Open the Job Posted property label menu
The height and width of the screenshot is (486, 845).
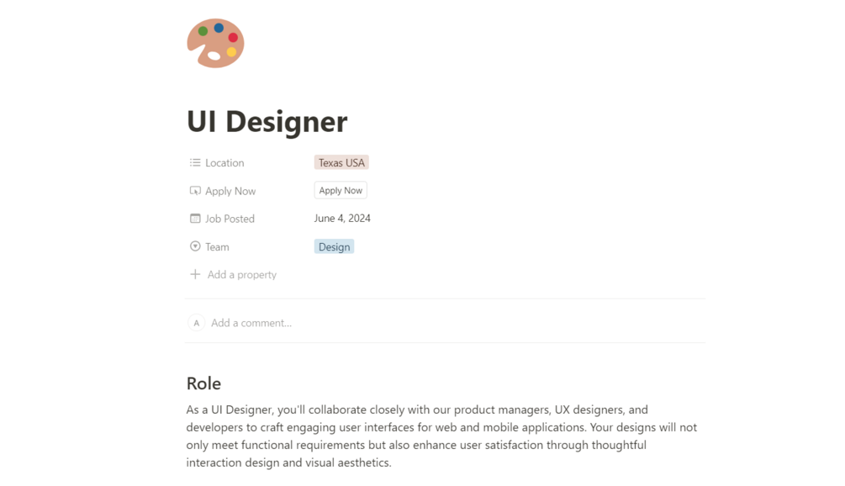click(230, 219)
